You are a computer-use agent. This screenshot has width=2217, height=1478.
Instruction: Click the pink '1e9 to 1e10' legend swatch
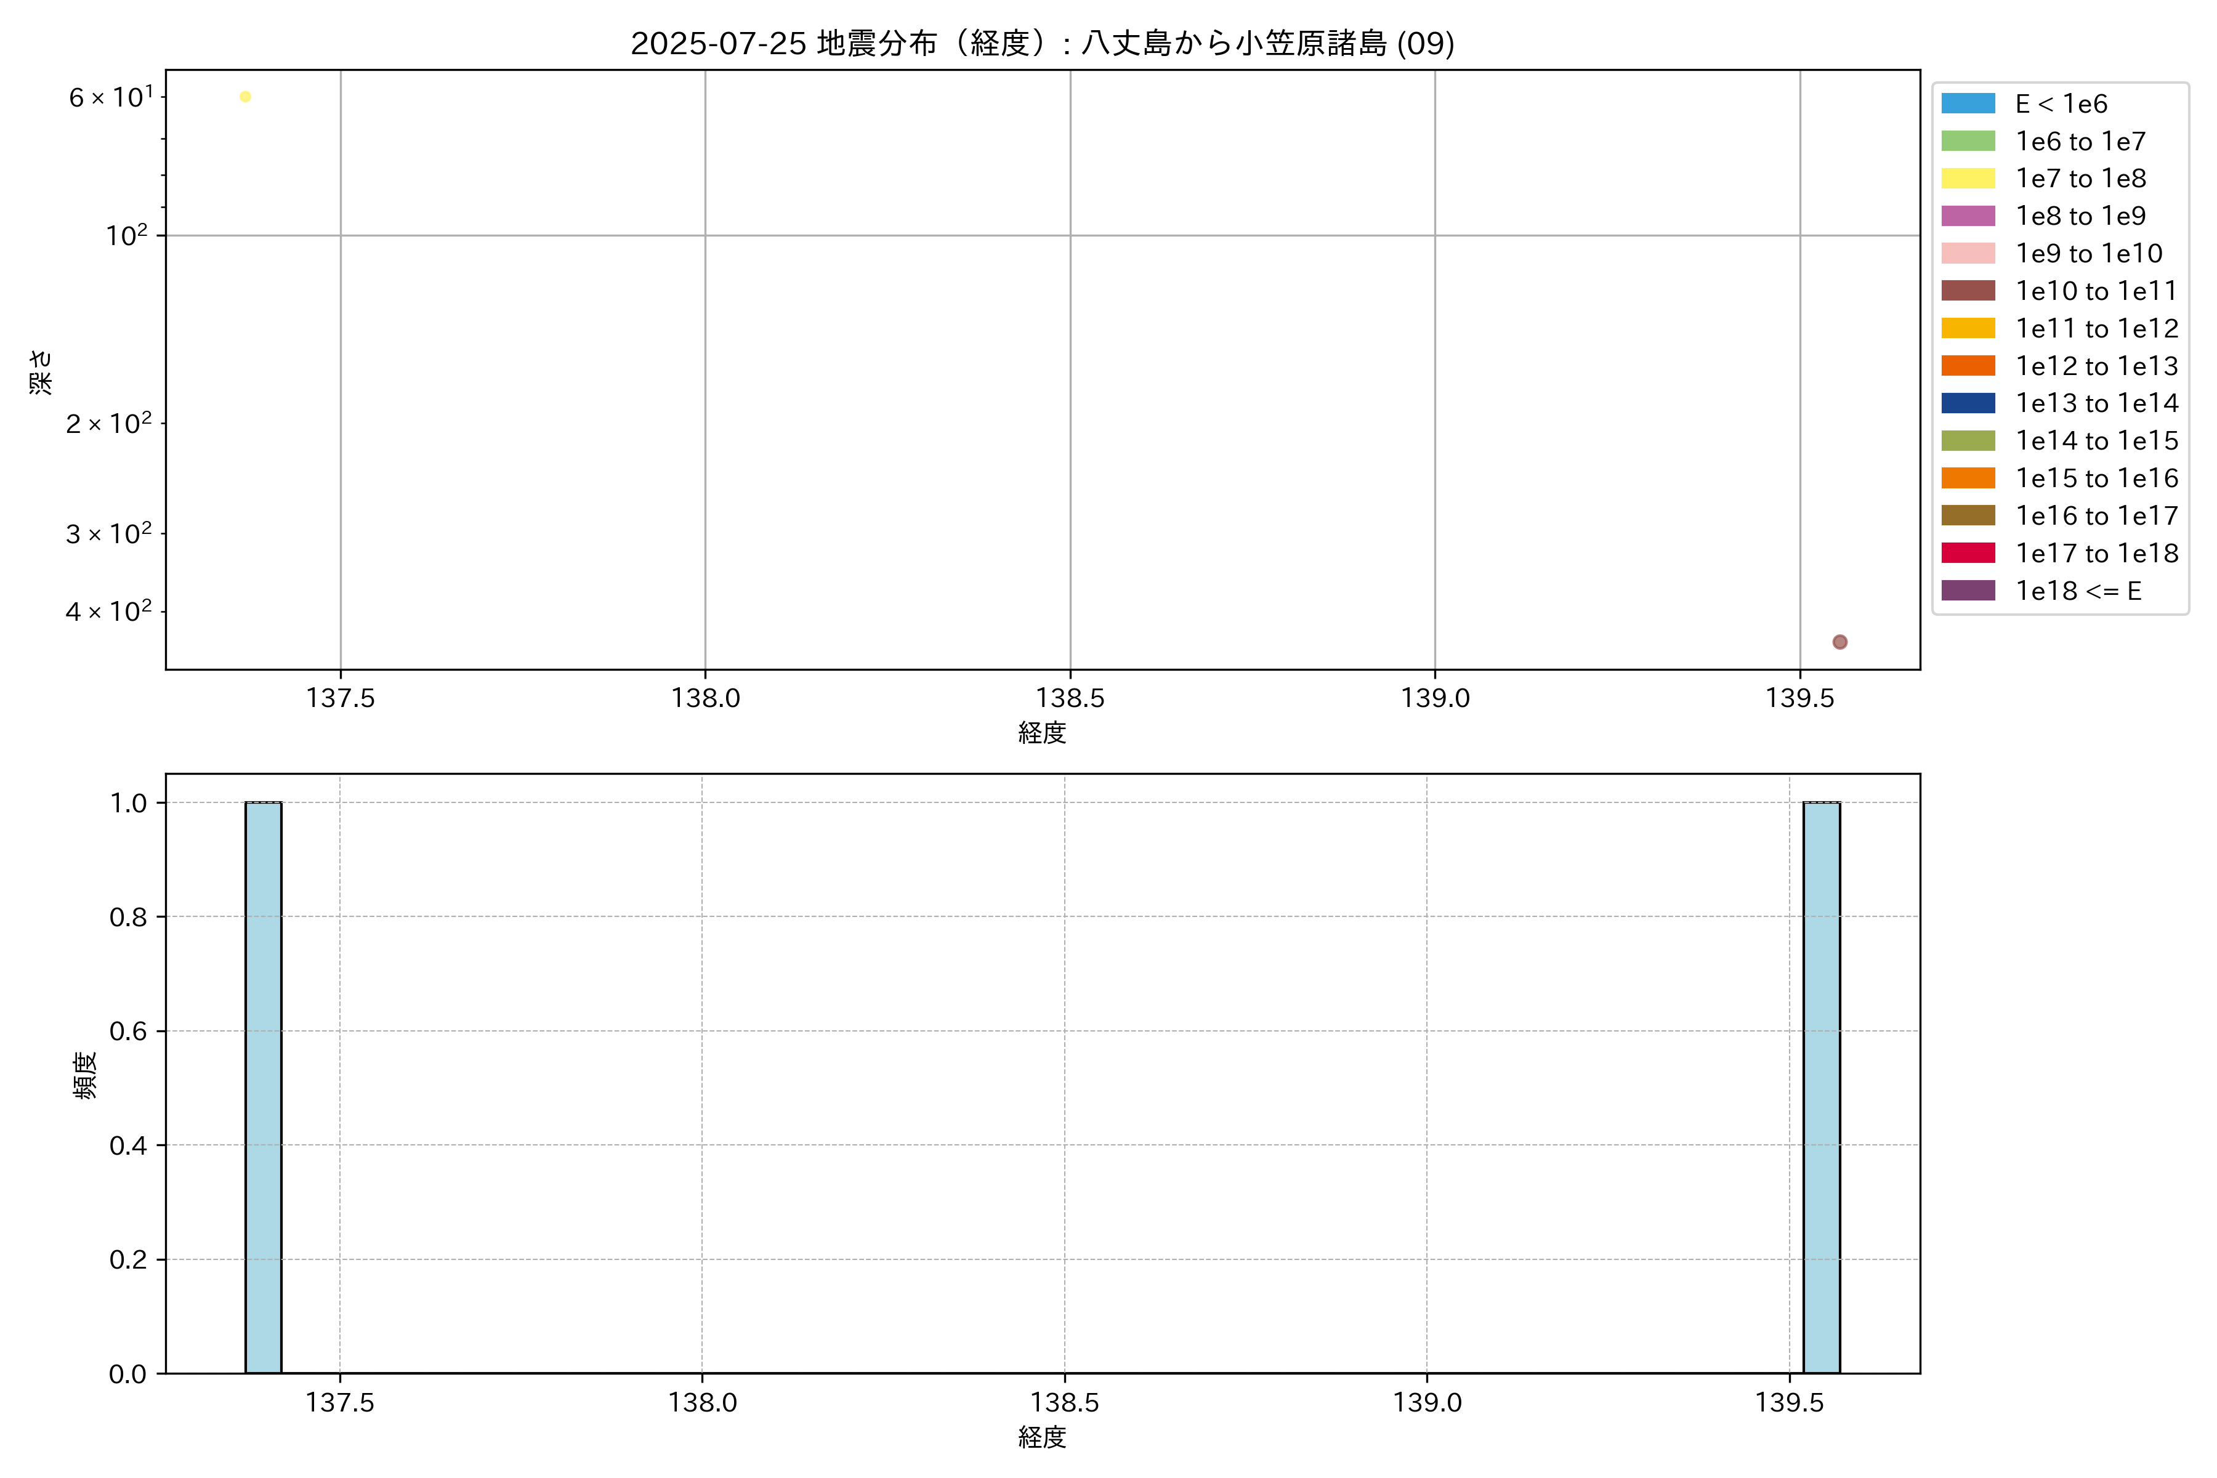tap(1968, 254)
